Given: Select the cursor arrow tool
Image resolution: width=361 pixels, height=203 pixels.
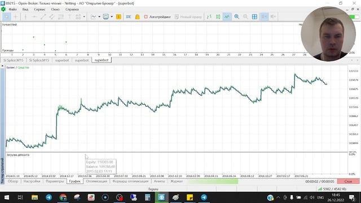Looking at the screenshot, I should 7,16.
